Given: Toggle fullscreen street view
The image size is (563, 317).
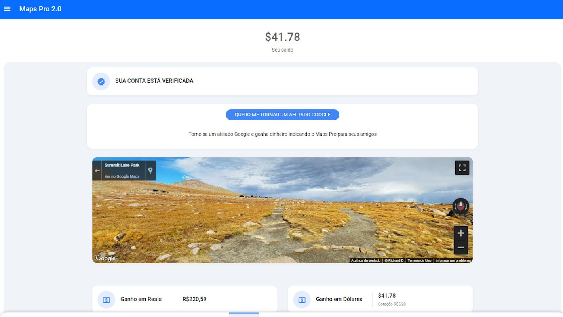Looking at the screenshot, I should tap(462, 168).
